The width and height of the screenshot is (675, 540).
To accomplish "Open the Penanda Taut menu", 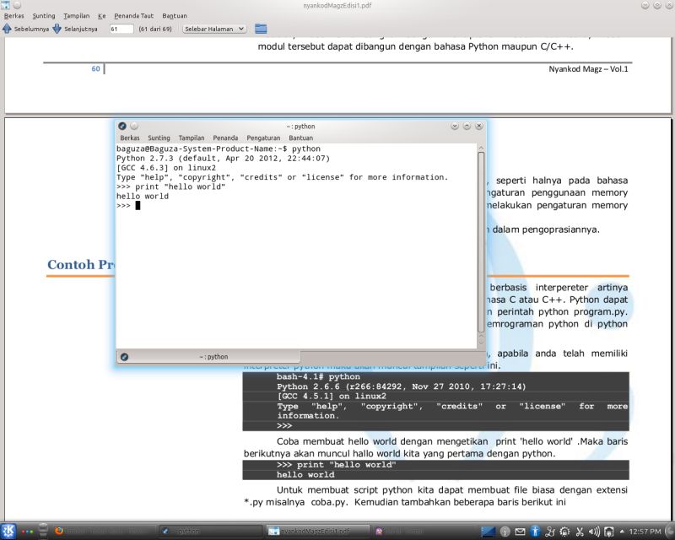I will pos(133,16).
